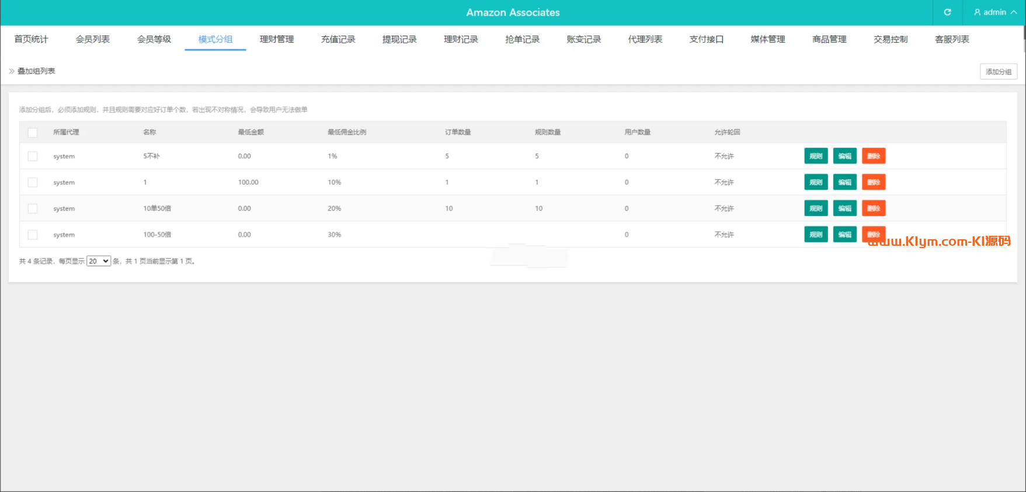1026x492 pixels.
Task: Open 规则 for the 10% commission row
Action: coord(816,182)
